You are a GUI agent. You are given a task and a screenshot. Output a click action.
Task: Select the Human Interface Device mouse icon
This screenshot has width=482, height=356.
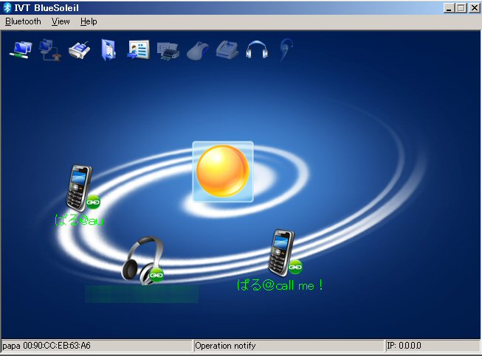[198, 51]
